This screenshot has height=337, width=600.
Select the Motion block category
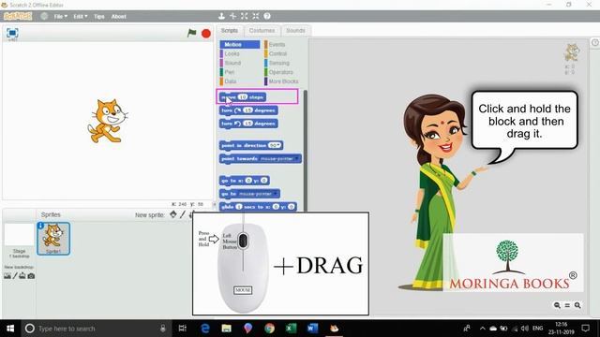(x=240, y=44)
